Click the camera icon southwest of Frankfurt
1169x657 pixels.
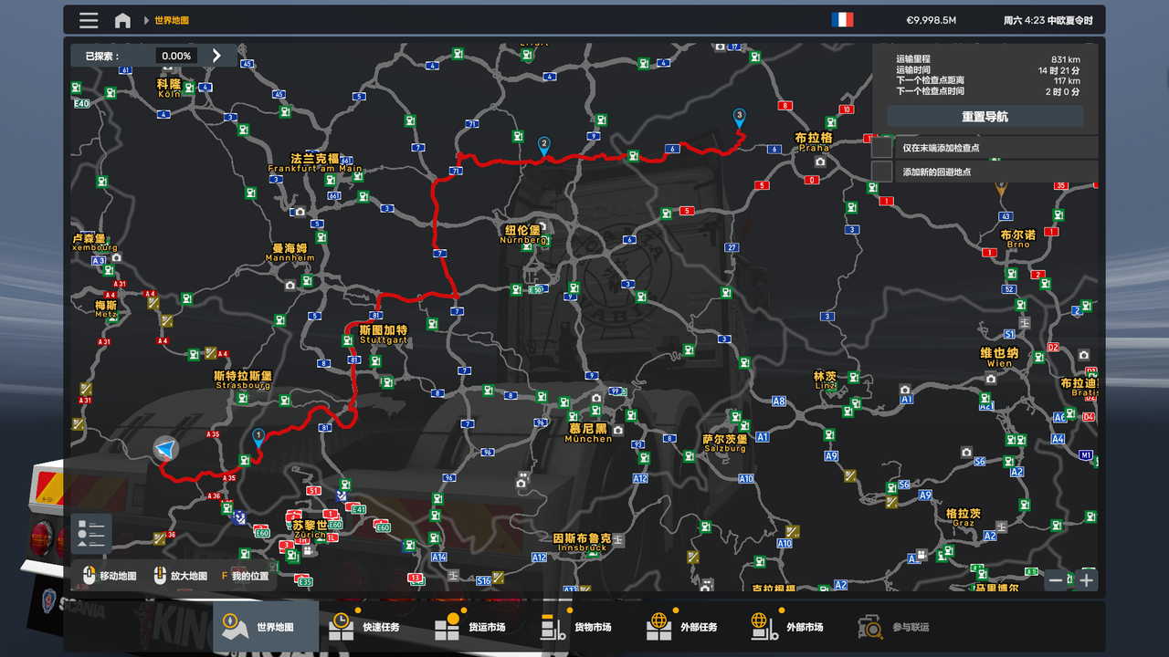pyautogui.click(x=300, y=212)
